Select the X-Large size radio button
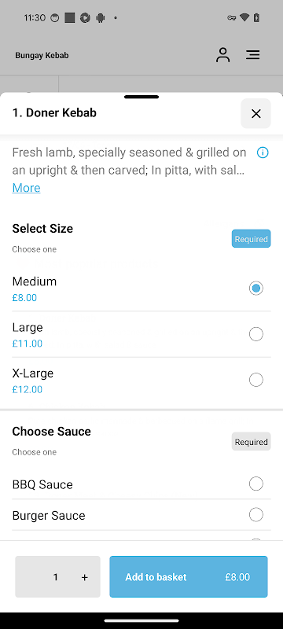 (x=255, y=380)
